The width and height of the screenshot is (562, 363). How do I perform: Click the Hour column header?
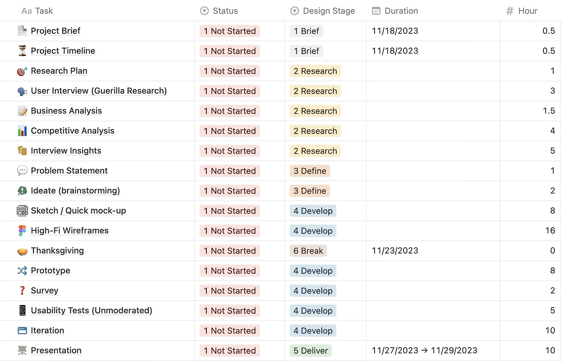527,11
